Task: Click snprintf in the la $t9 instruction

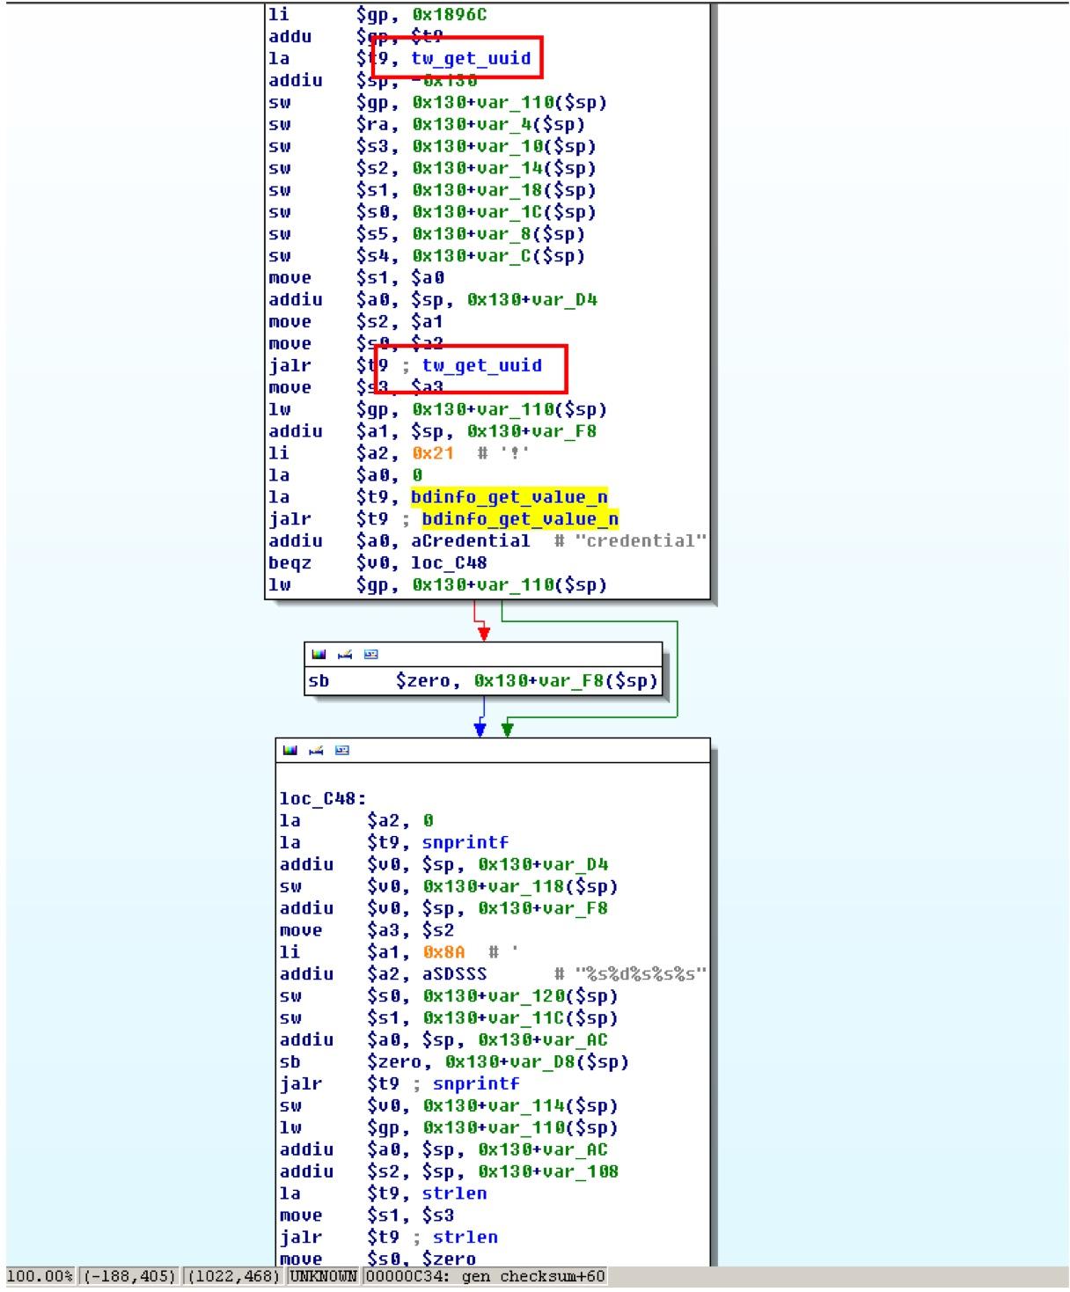Action: coord(465,843)
